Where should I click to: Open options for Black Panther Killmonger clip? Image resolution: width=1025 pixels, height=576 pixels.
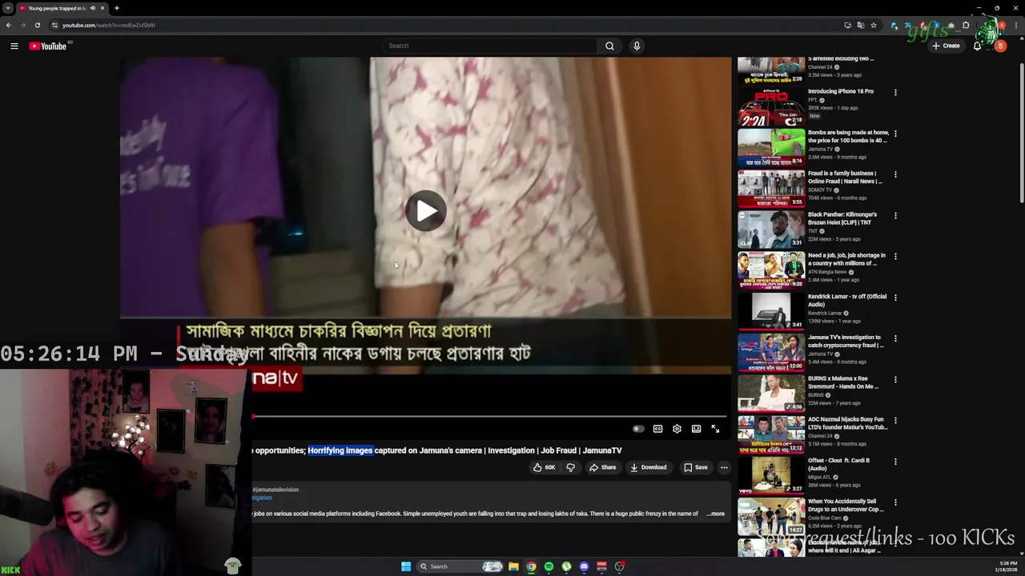tap(895, 215)
